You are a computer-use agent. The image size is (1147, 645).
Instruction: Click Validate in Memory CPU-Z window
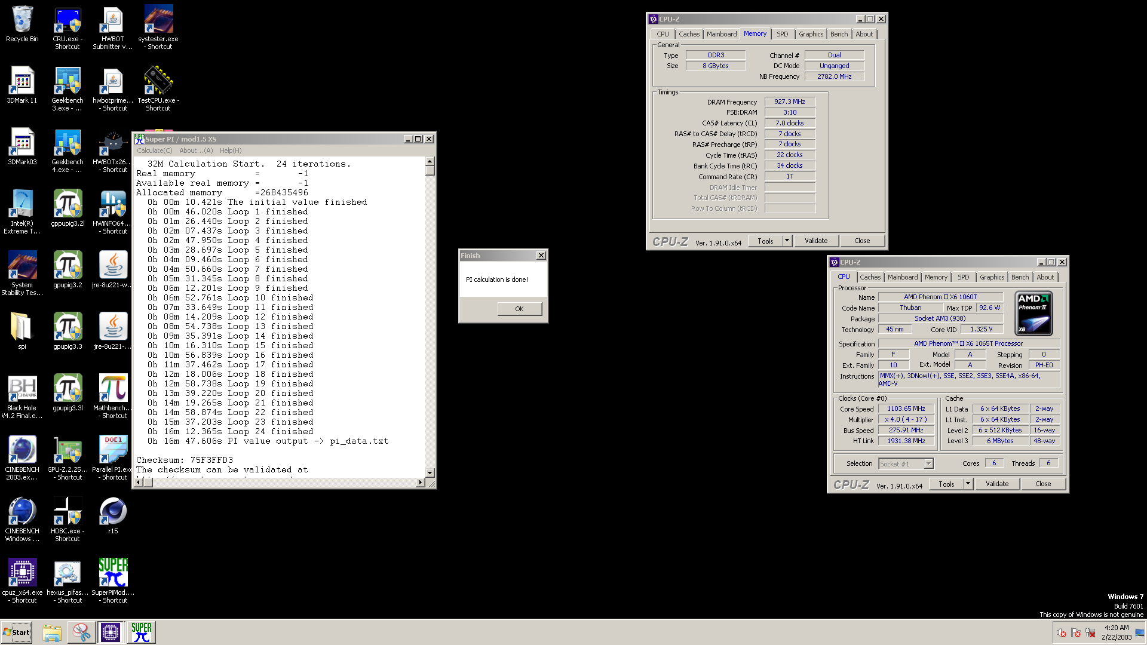point(816,241)
